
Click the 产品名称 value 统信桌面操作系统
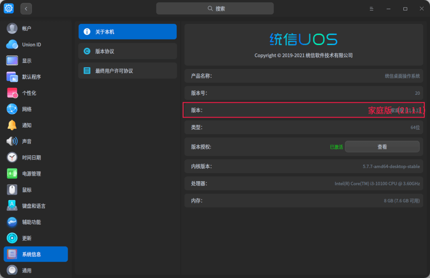tap(402, 76)
